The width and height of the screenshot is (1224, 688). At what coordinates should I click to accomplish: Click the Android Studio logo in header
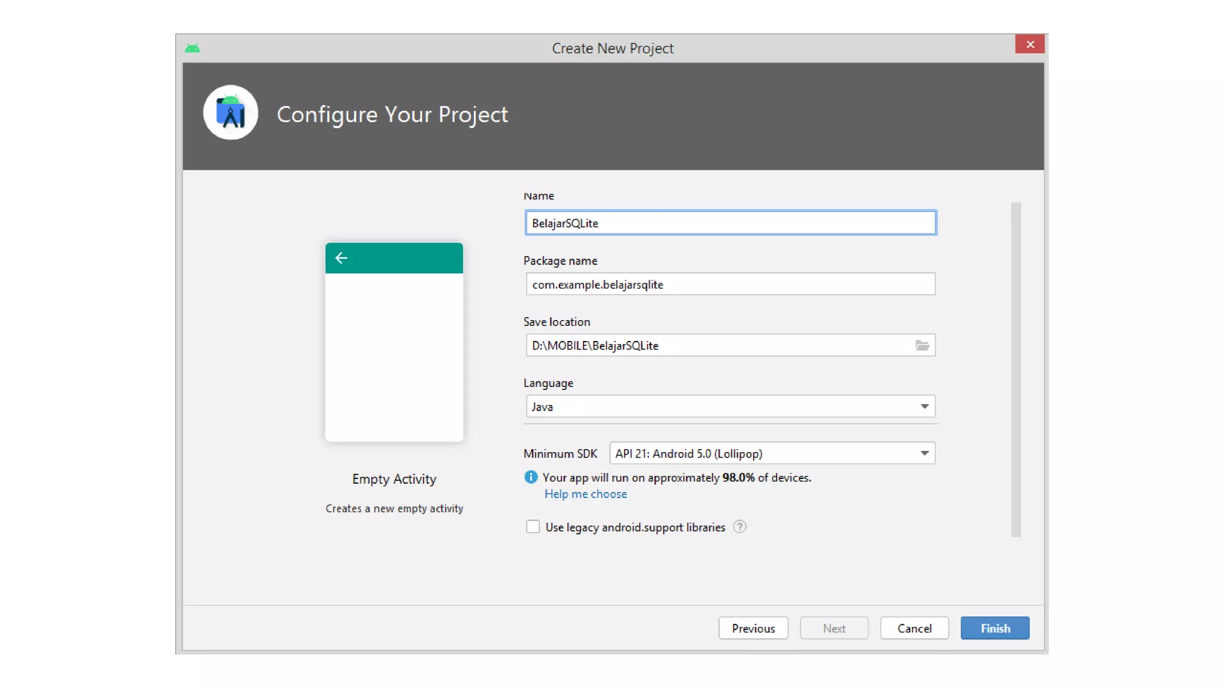pos(231,113)
